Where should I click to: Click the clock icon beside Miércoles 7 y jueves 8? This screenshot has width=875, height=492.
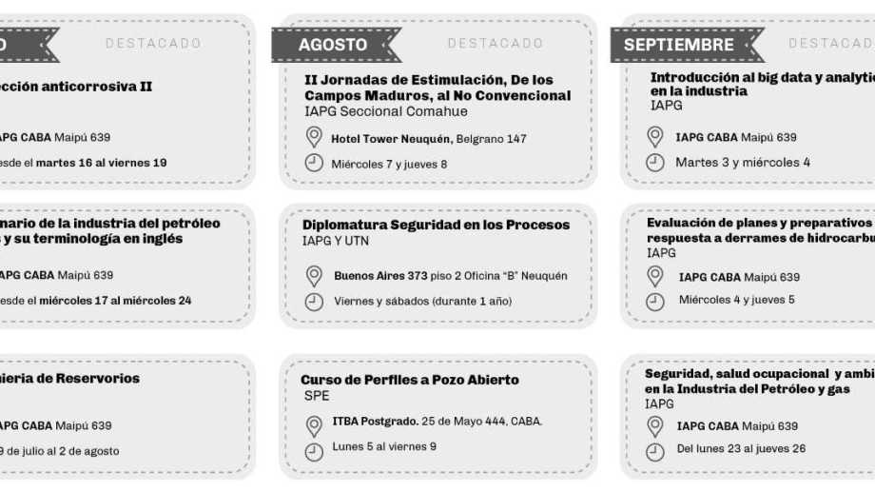coord(314,163)
